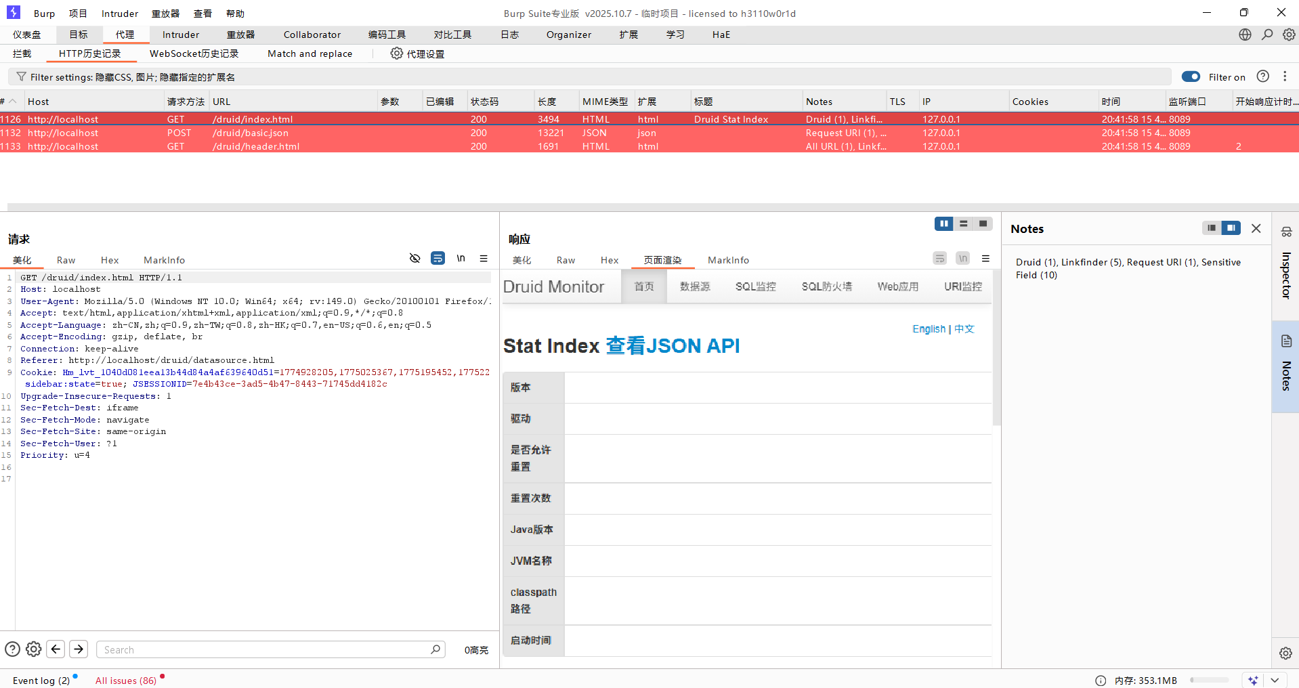Sort by the # column arrow
Viewport: 1299px width, 688px height.
pyautogui.click(x=12, y=102)
